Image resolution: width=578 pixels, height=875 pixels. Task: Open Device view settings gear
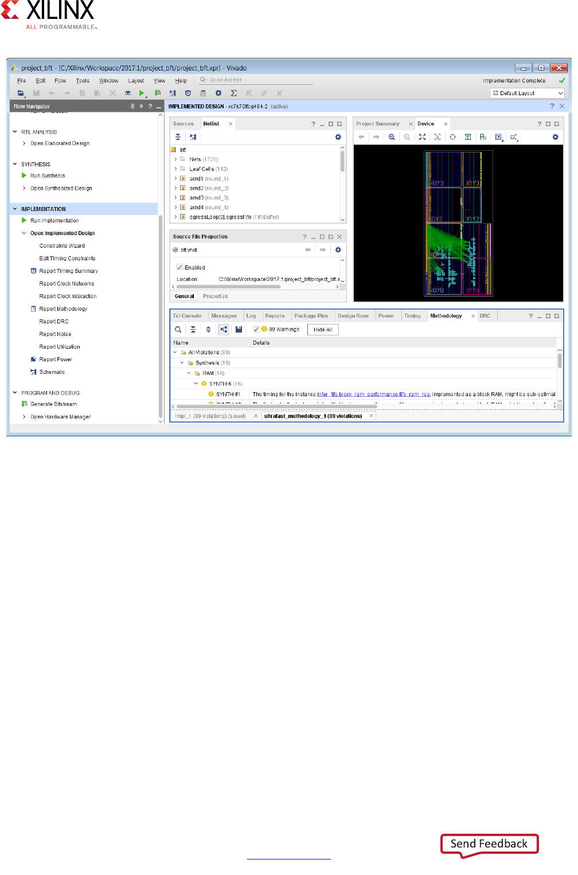[555, 137]
